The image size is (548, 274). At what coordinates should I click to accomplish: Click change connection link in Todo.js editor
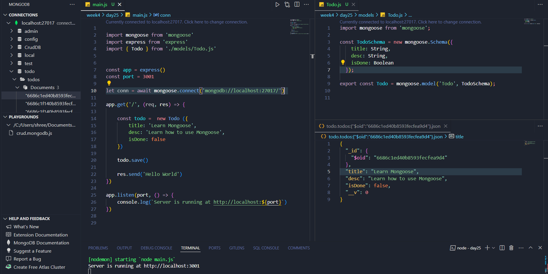pyautogui.click(x=411, y=22)
